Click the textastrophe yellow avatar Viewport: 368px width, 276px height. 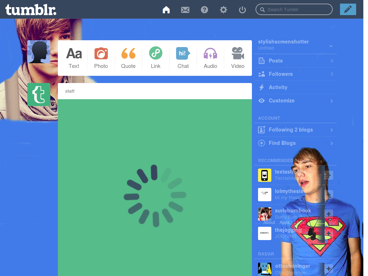point(264,175)
